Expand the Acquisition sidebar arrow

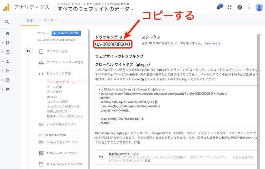click(3, 71)
